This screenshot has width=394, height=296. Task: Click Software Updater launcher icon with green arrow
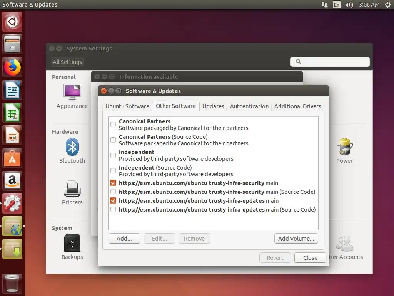point(12,249)
